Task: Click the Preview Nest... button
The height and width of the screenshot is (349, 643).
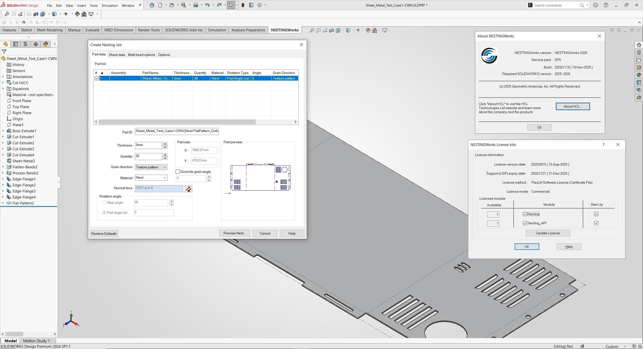Action: (x=234, y=233)
